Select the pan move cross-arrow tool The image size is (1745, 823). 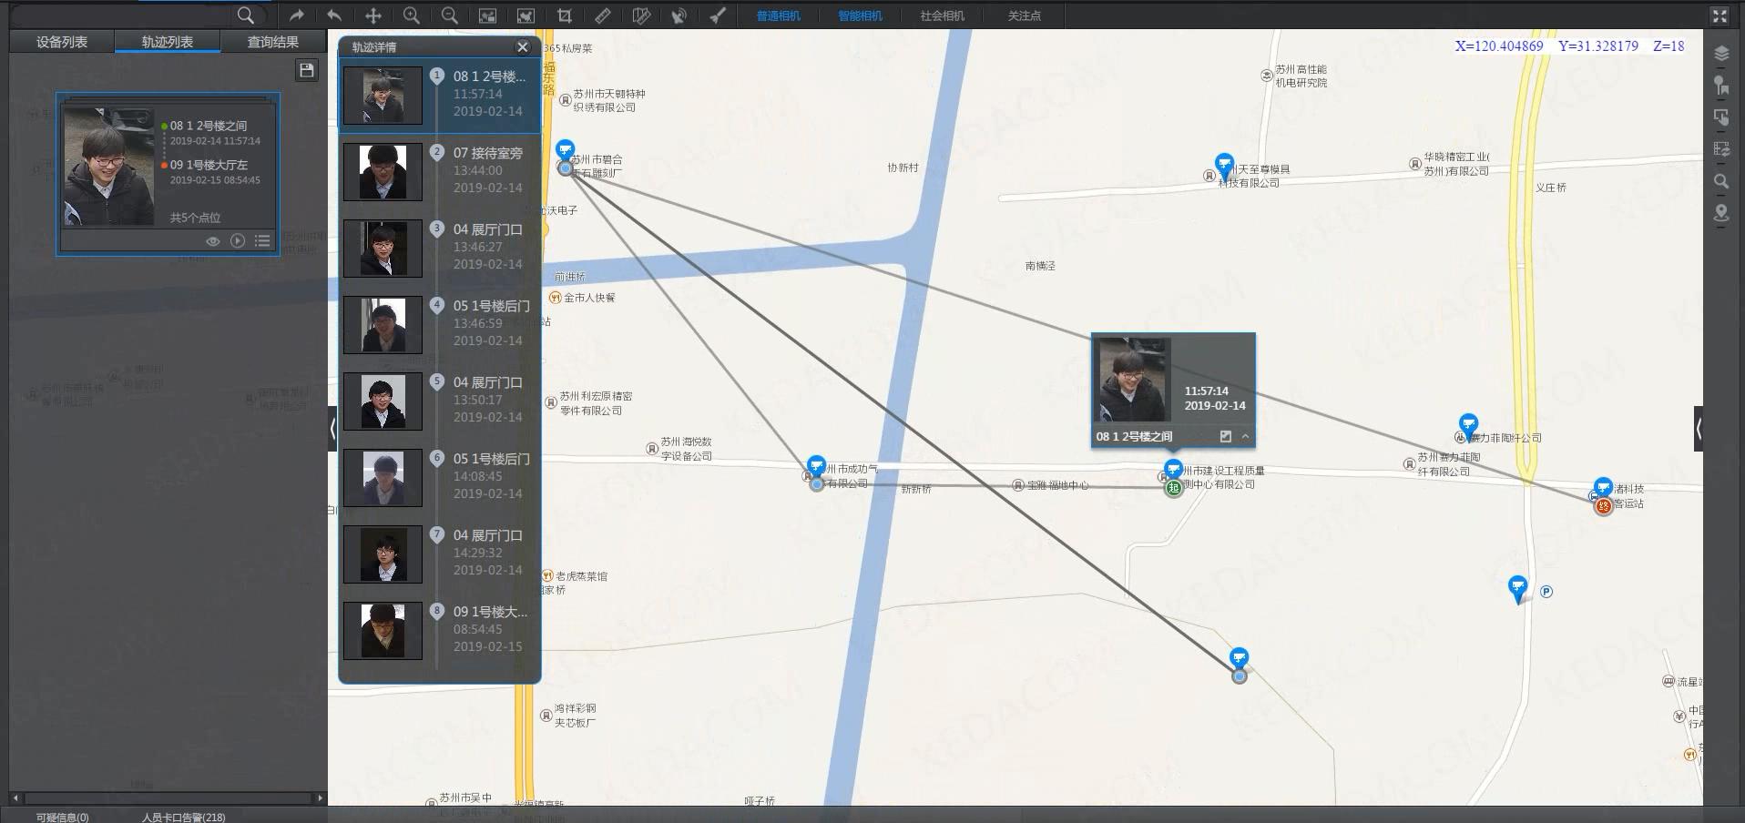point(373,15)
